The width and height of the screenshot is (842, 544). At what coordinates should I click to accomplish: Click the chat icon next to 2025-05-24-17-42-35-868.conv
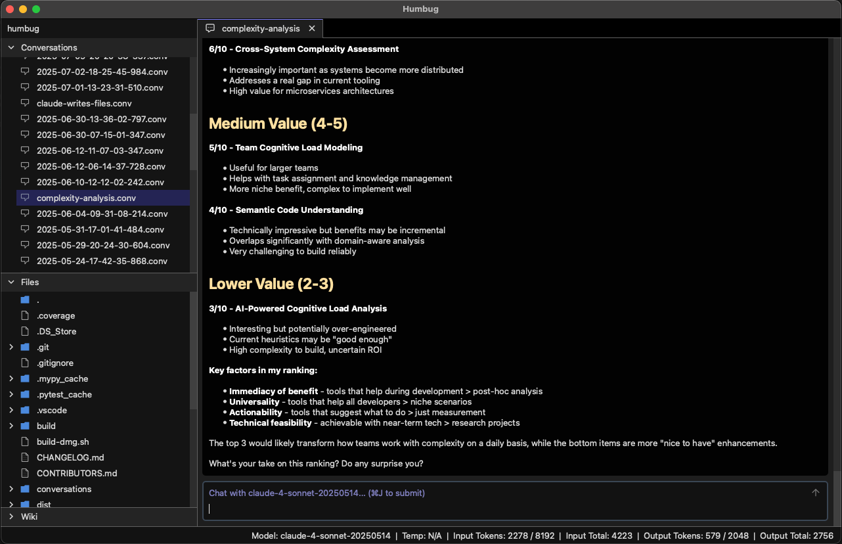(x=24, y=261)
